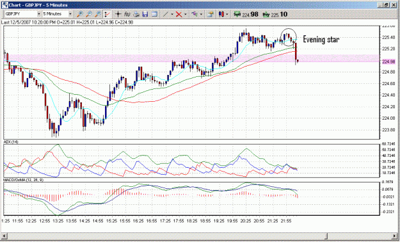Click the 224.00 price axis label
The image size is (400, 242).
pos(388,118)
